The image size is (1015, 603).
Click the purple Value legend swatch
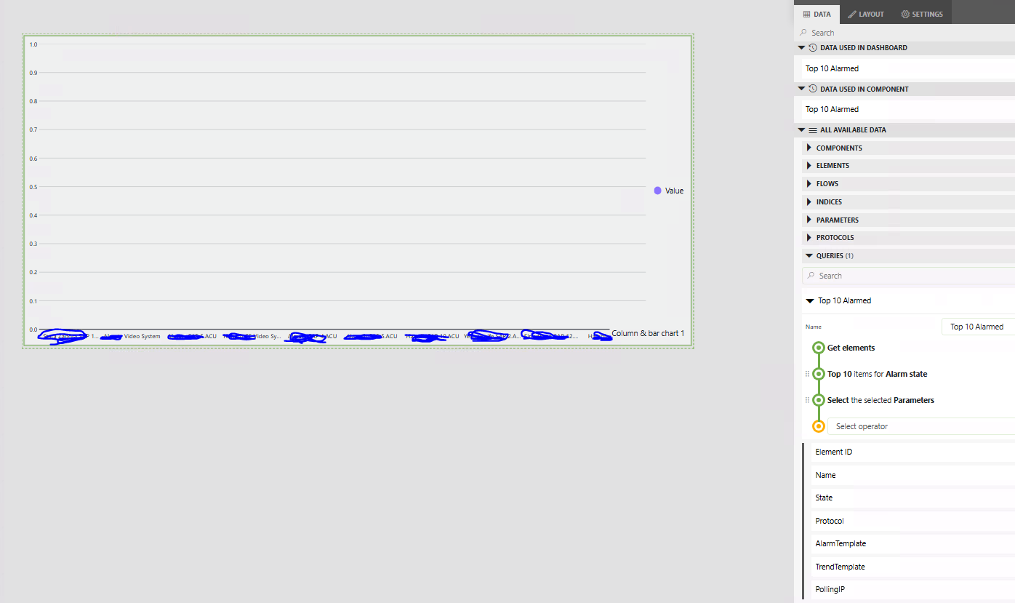[x=657, y=191]
